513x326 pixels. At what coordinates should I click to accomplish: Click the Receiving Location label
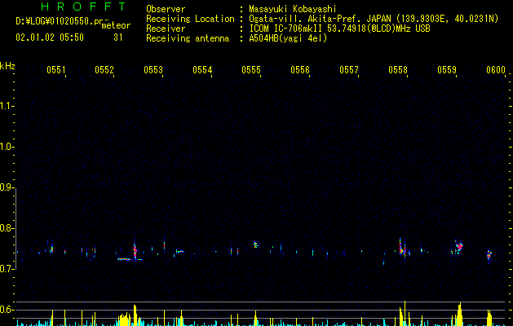point(190,19)
